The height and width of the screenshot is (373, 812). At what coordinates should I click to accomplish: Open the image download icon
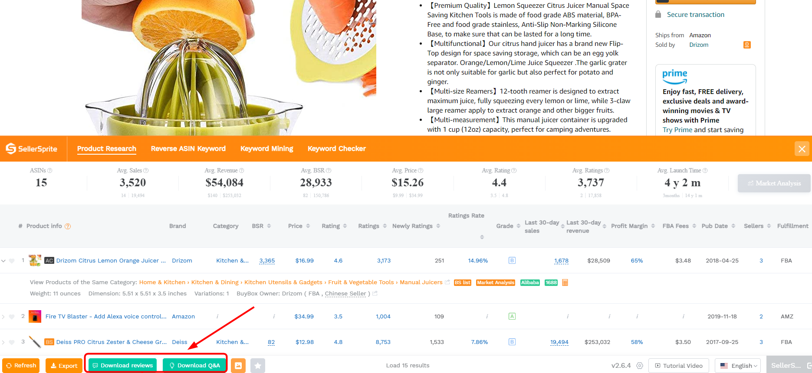point(238,366)
